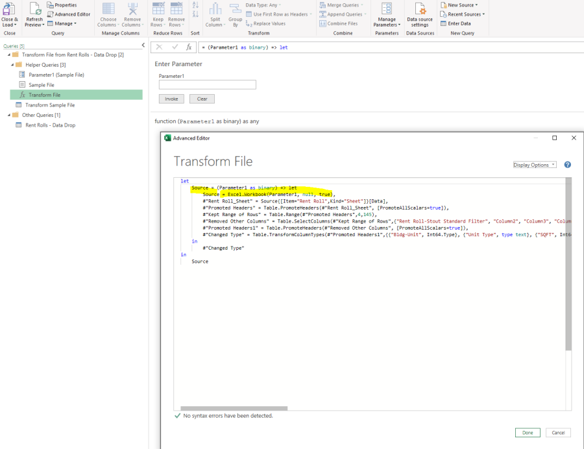Click Done in Advanced Editor
Image resolution: width=584 pixels, height=449 pixels.
pyautogui.click(x=528, y=433)
